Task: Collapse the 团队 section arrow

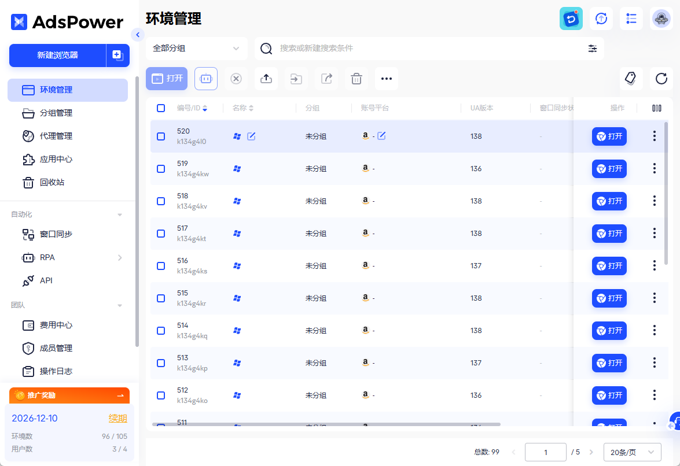Action: coord(120,305)
